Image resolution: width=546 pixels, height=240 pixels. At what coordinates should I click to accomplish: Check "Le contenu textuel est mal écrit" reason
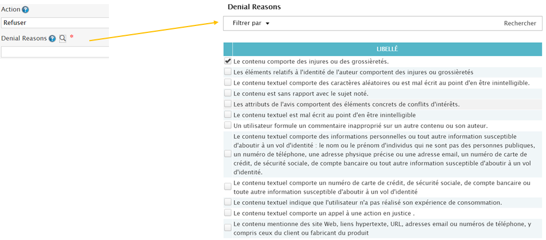coord(228,115)
